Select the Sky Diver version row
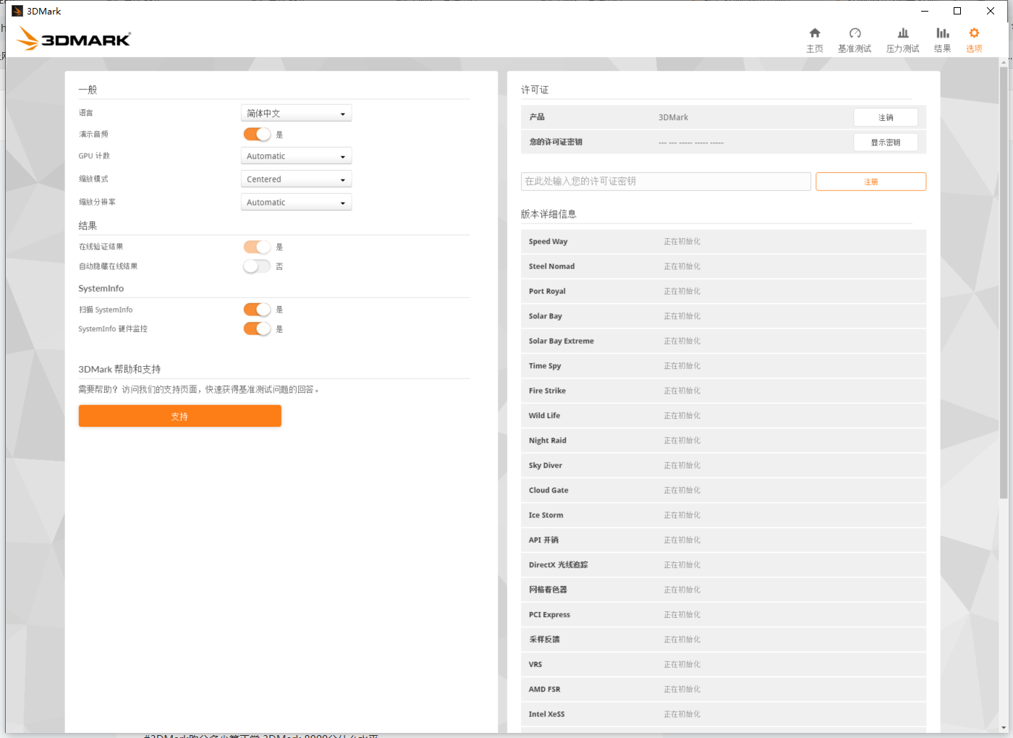Viewport: 1013px width, 738px height. click(724, 465)
